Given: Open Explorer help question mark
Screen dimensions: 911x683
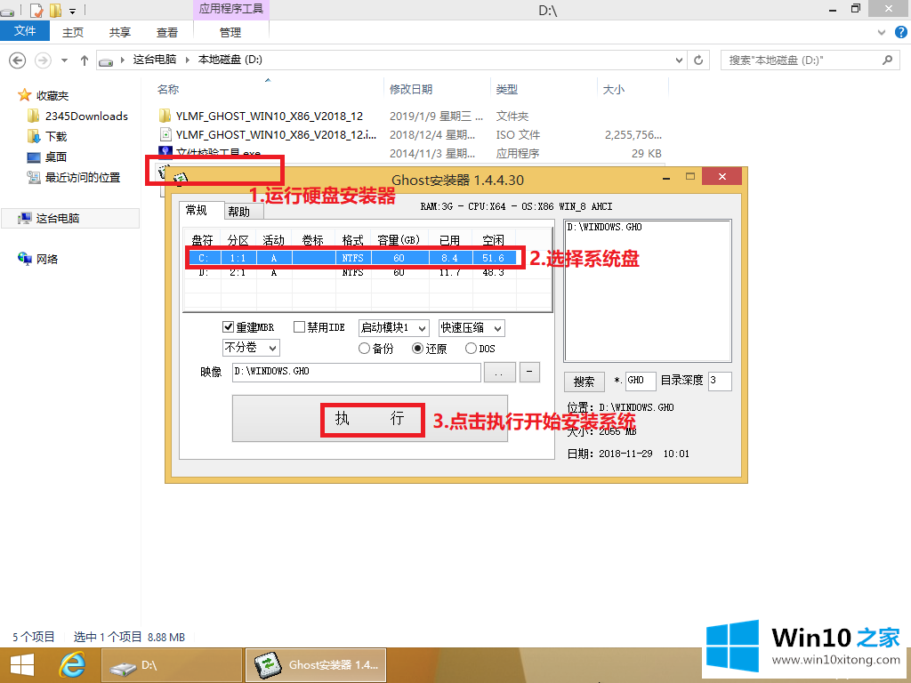Looking at the screenshot, I should pyautogui.click(x=901, y=33).
